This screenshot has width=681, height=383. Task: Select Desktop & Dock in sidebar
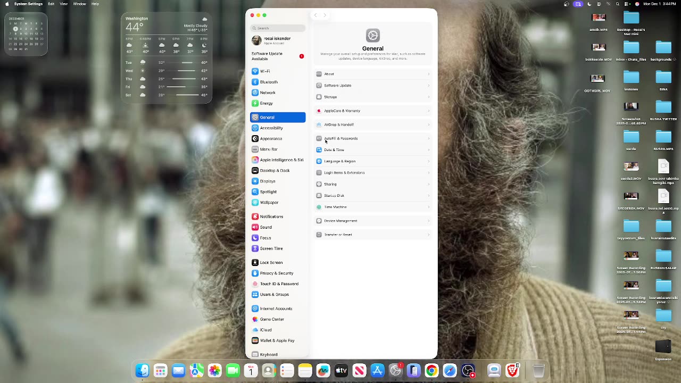(x=278, y=170)
